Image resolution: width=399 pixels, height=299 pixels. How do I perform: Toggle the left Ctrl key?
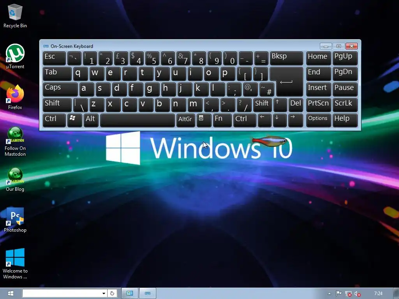click(54, 121)
